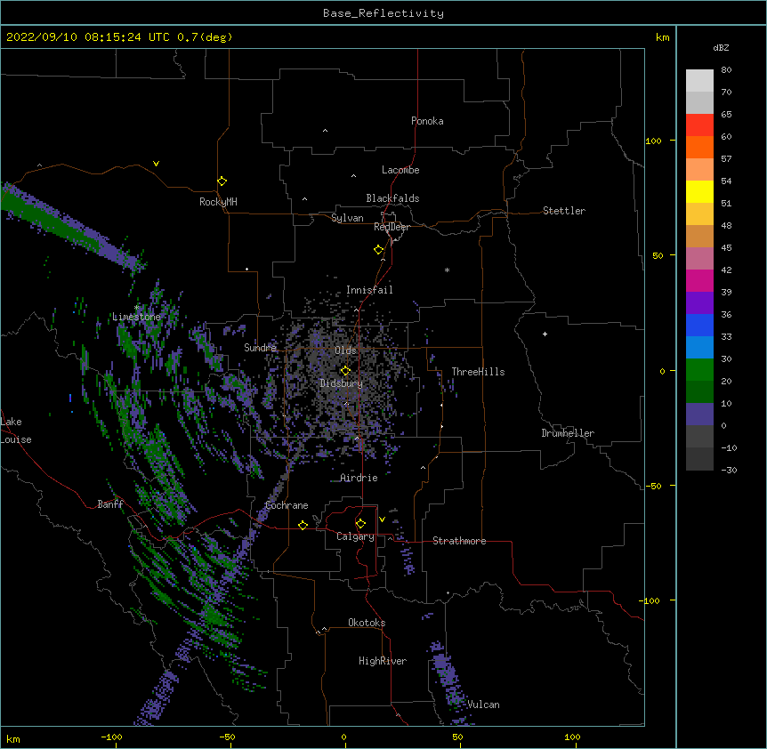Select the bright yellow 51-54 dBZ legend swatch

(x=699, y=191)
